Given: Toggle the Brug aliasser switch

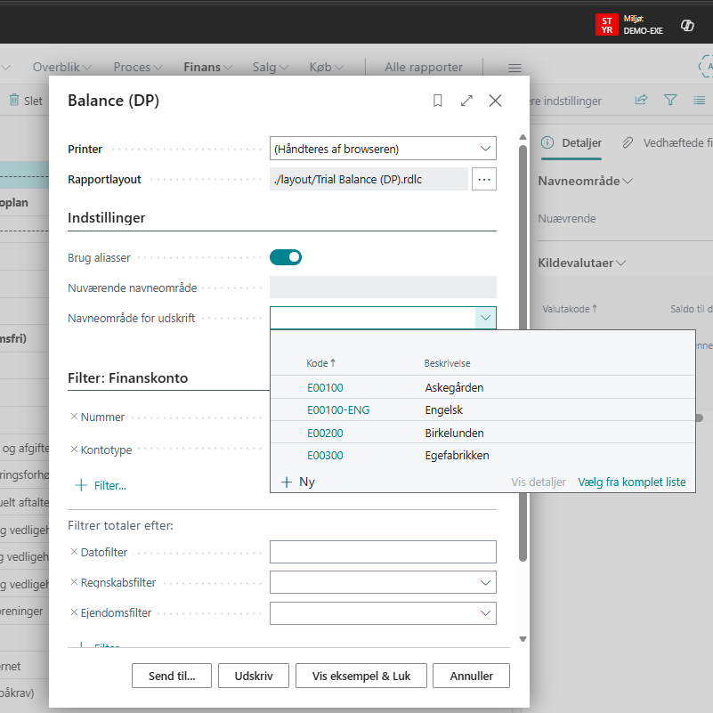Looking at the screenshot, I should coord(286,257).
